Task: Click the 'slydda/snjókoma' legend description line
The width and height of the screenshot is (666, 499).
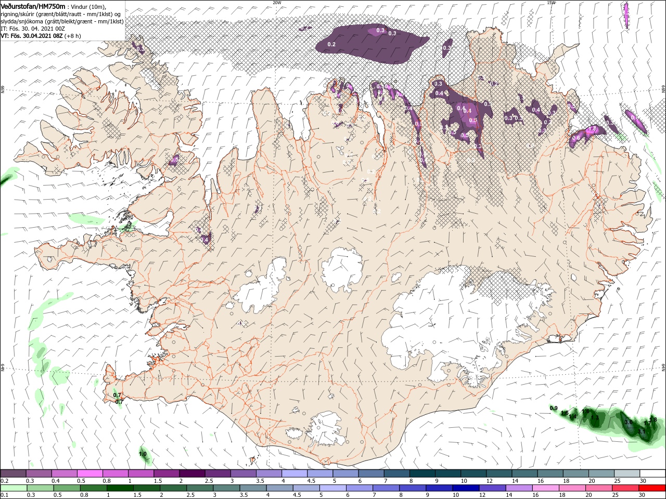Action: pyautogui.click(x=62, y=21)
